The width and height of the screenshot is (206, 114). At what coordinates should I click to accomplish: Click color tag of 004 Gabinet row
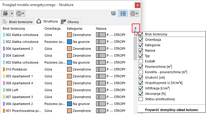(x=4, y=55)
